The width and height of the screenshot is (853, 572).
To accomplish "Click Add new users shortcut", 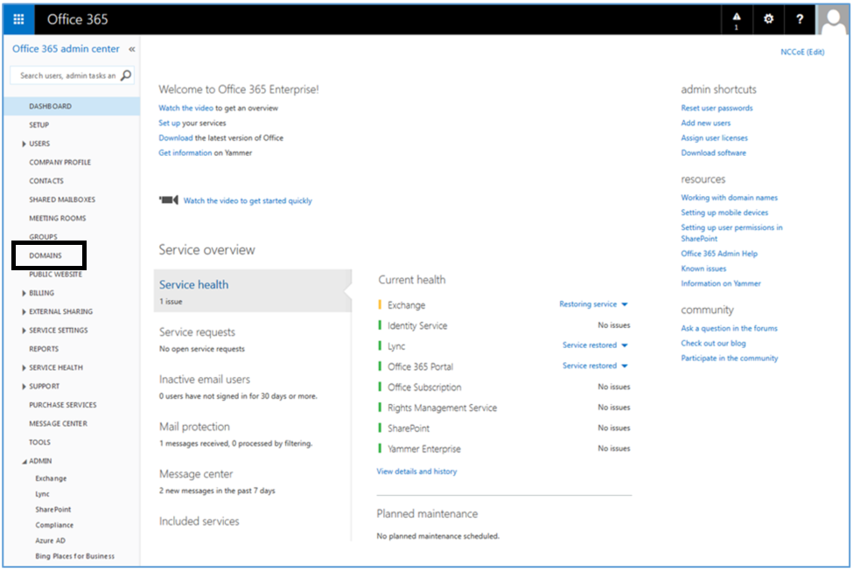I will [705, 122].
